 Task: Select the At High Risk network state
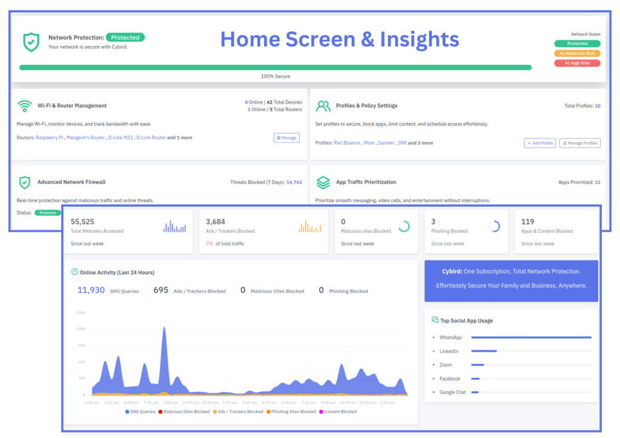[x=577, y=63]
